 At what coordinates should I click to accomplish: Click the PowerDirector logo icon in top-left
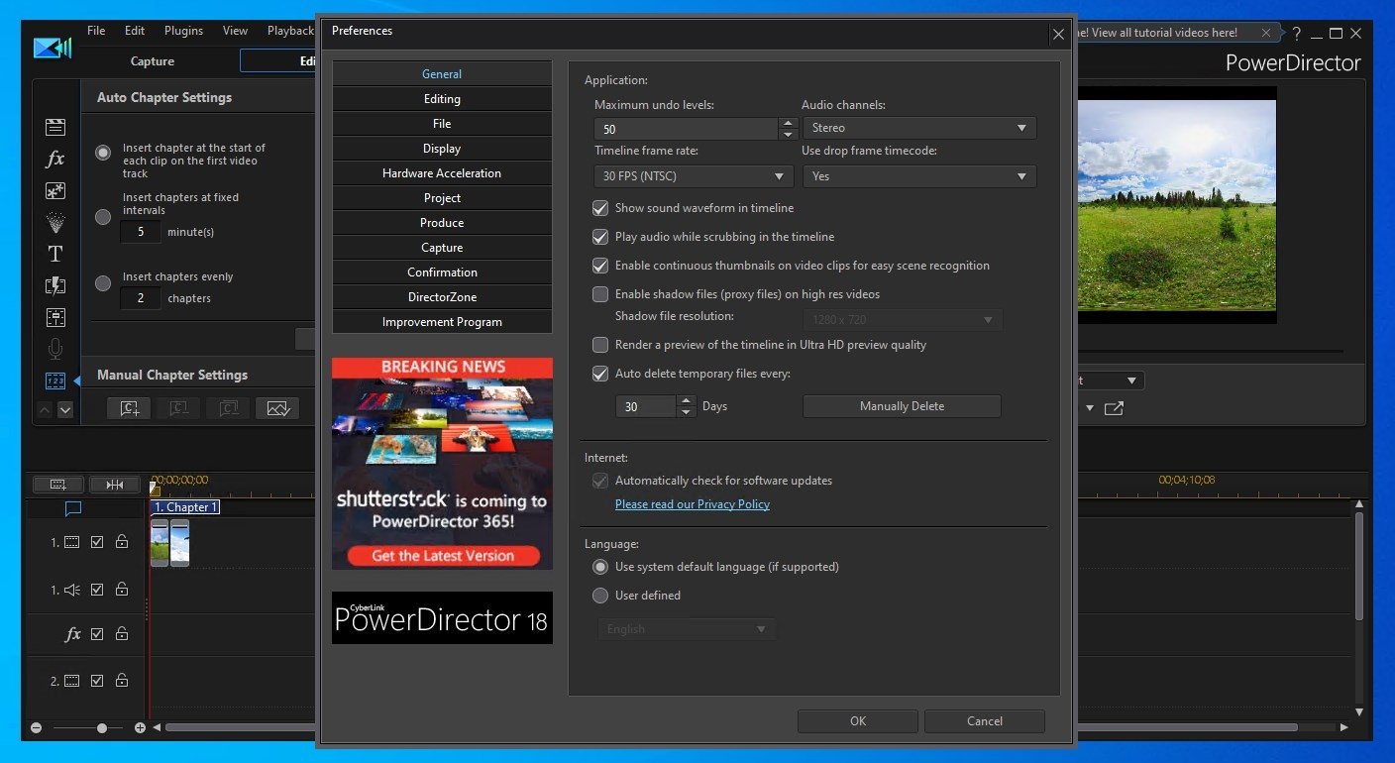(x=52, y=48)
